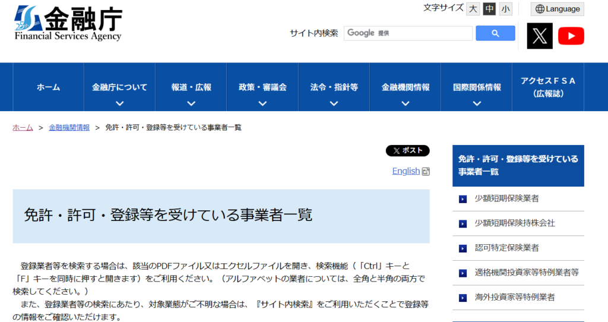The image size is (608, 322).
Task: Set text size to 小 (small)
Action: click(505, 9)
